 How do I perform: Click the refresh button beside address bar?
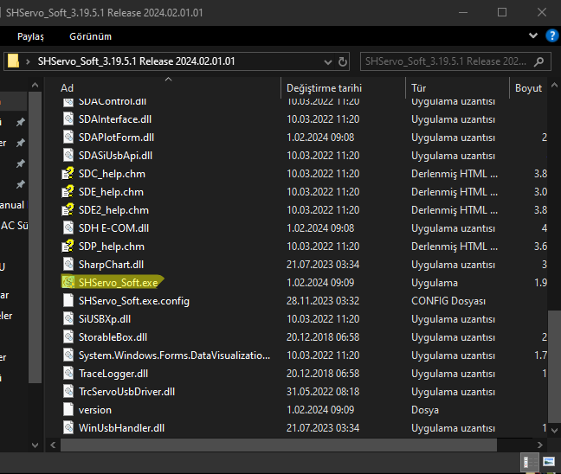click(x=344, y=62)
